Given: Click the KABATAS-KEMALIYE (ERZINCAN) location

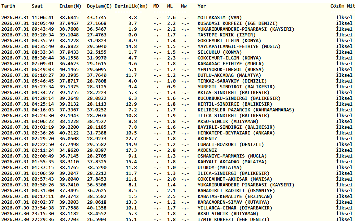Looking at the screenshot, I should (235, 196).
